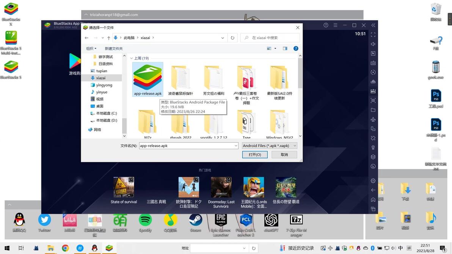The image size is (452, 254).
Task: Toggle BlueStacks fullscreen mode
Action: point(373,34)
